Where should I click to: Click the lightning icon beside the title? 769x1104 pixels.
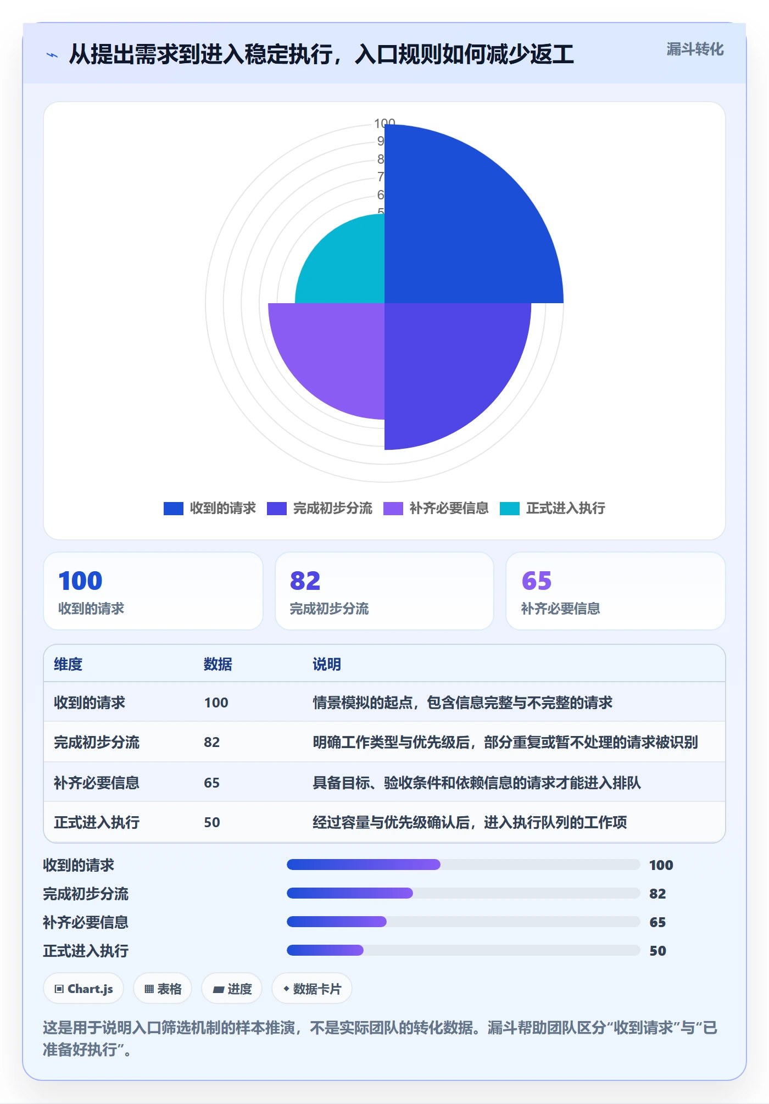52,55
